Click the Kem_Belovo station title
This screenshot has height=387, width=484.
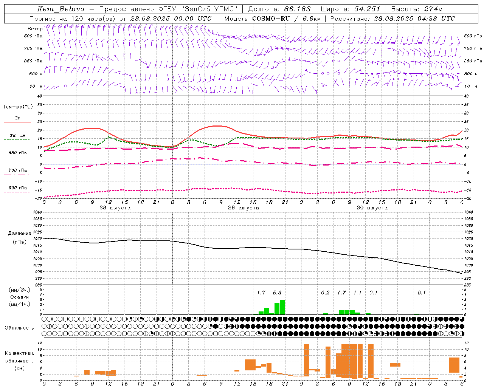tap(61, 9)
